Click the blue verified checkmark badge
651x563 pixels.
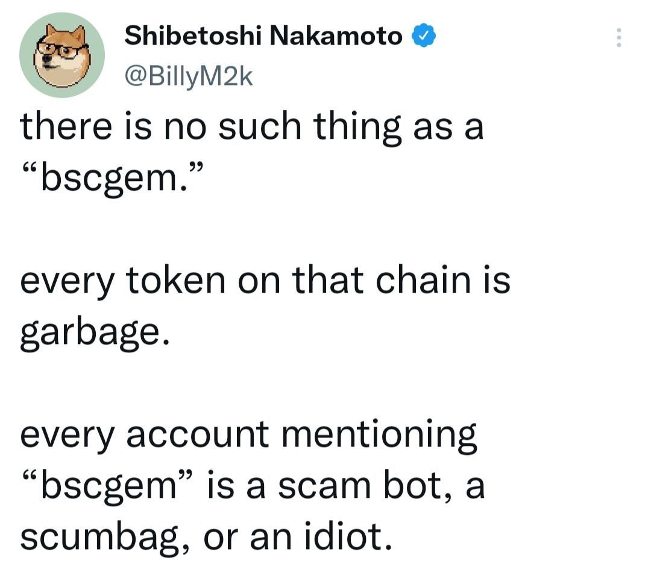(x=424, y=37)
